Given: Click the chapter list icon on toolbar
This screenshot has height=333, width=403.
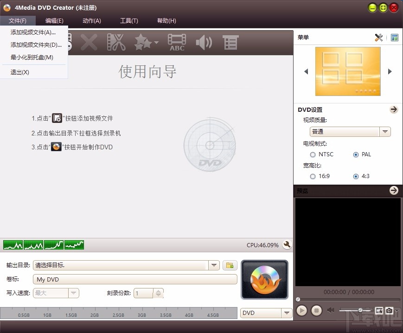Looking at the screenshot, I should click(230, 42).
